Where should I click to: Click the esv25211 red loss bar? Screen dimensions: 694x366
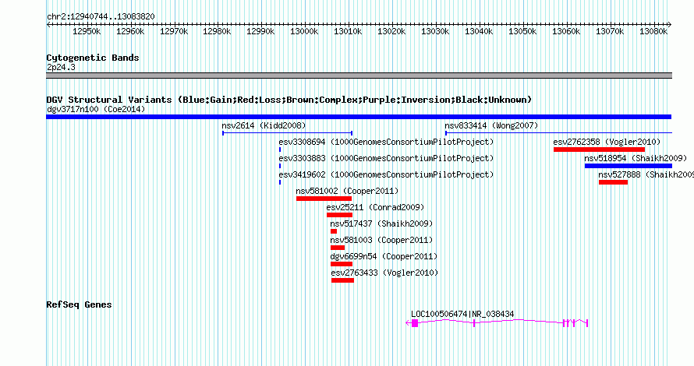tap(339, 215)
